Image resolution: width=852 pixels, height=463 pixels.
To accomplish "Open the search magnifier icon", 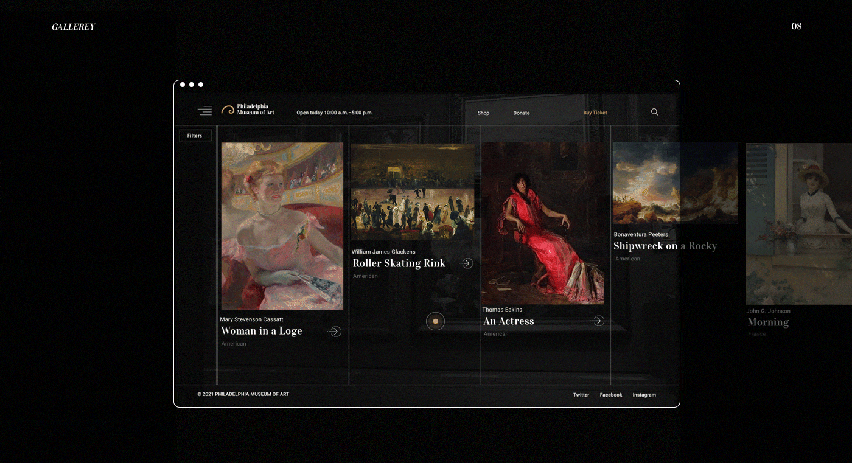I will click(654, 112).
